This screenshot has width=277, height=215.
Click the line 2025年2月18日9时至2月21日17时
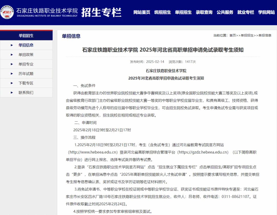102,130
